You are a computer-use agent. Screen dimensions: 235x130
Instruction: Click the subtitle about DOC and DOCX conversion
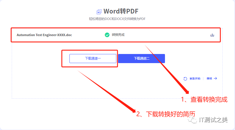[x=117, y=19]
